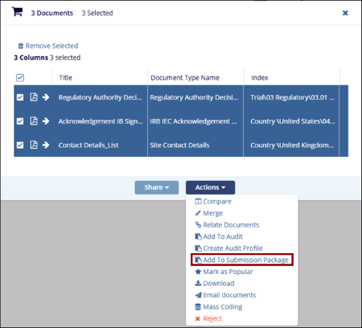Sort by Document Type Name column header
This screenshot has width=362, height=328.
pos(185,78)
